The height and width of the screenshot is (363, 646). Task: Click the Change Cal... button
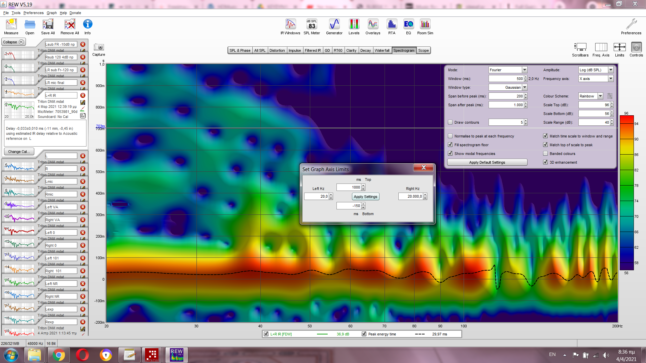pyautogui.click(x=19, y=152)
